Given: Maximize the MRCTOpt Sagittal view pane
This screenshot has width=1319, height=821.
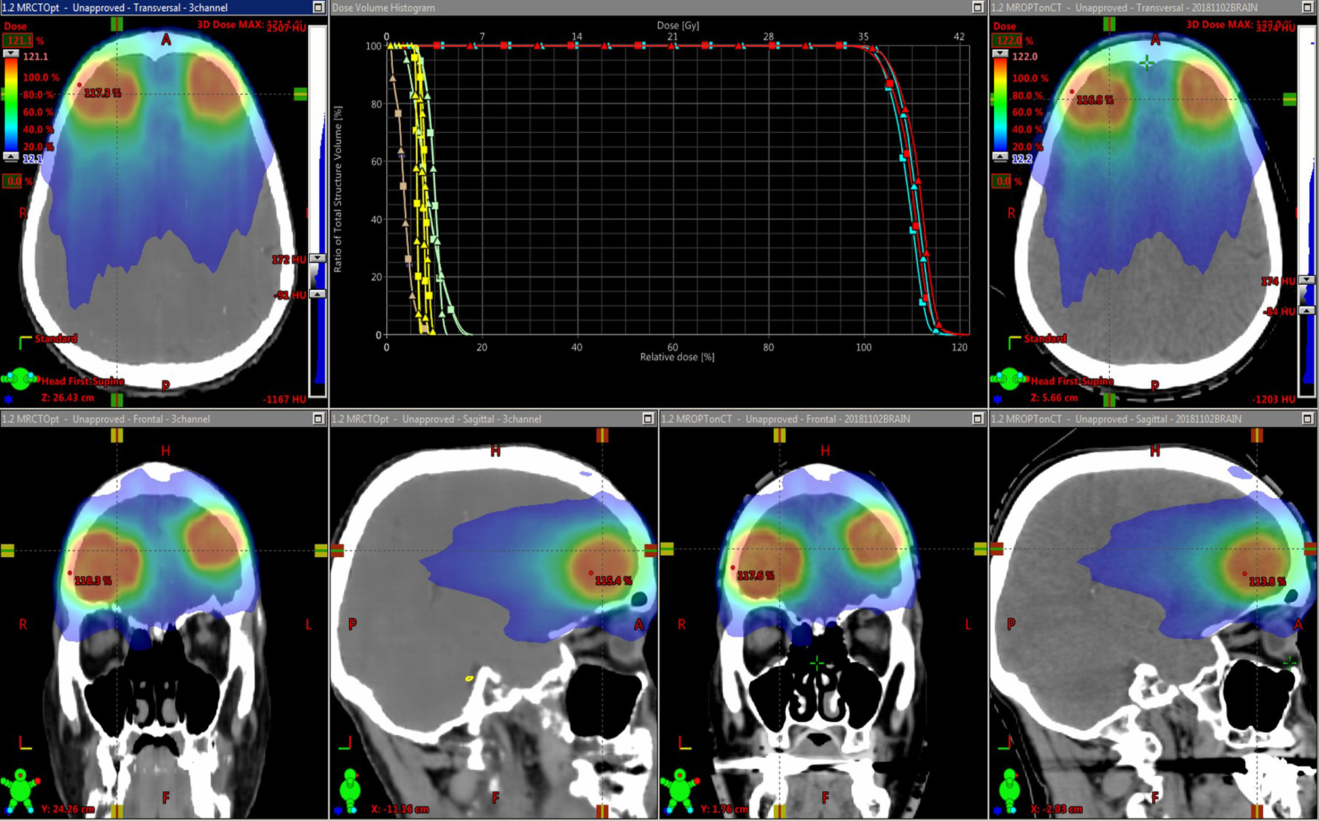Looking at the screenshot, I should click(648, 419).
